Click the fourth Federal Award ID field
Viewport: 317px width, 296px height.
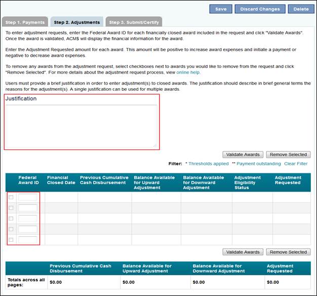[28, 229]
